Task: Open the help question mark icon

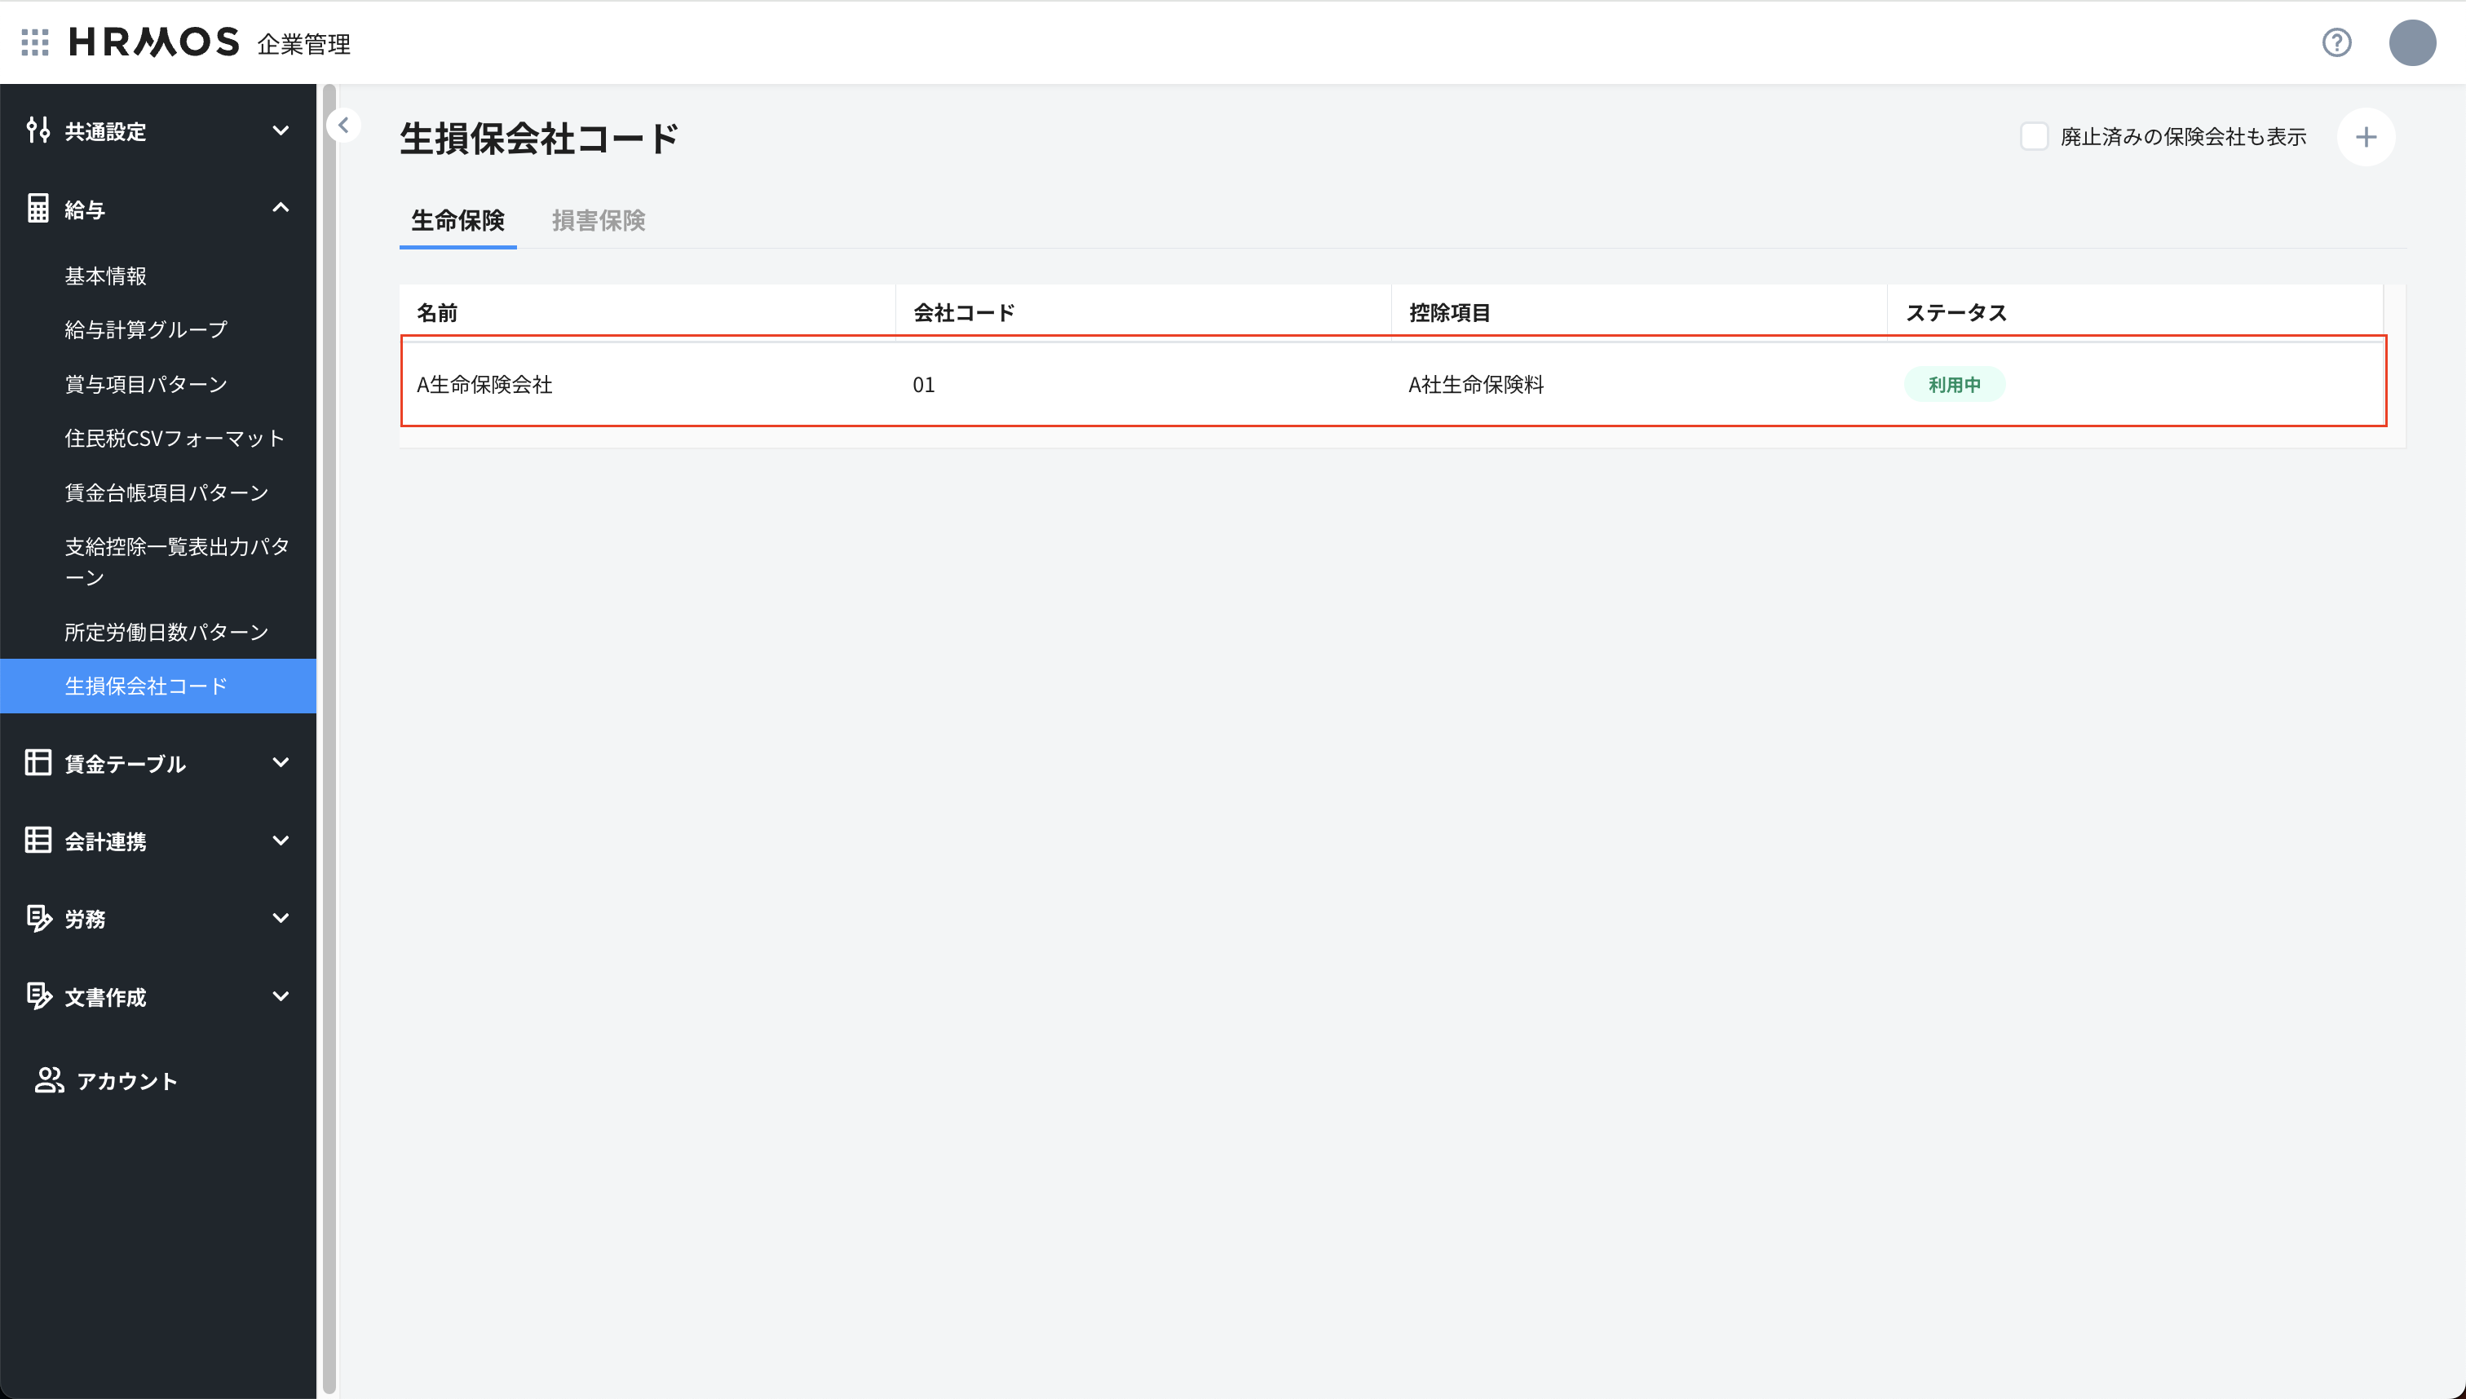Action: pyautogui.click(x=2337, y=42)
